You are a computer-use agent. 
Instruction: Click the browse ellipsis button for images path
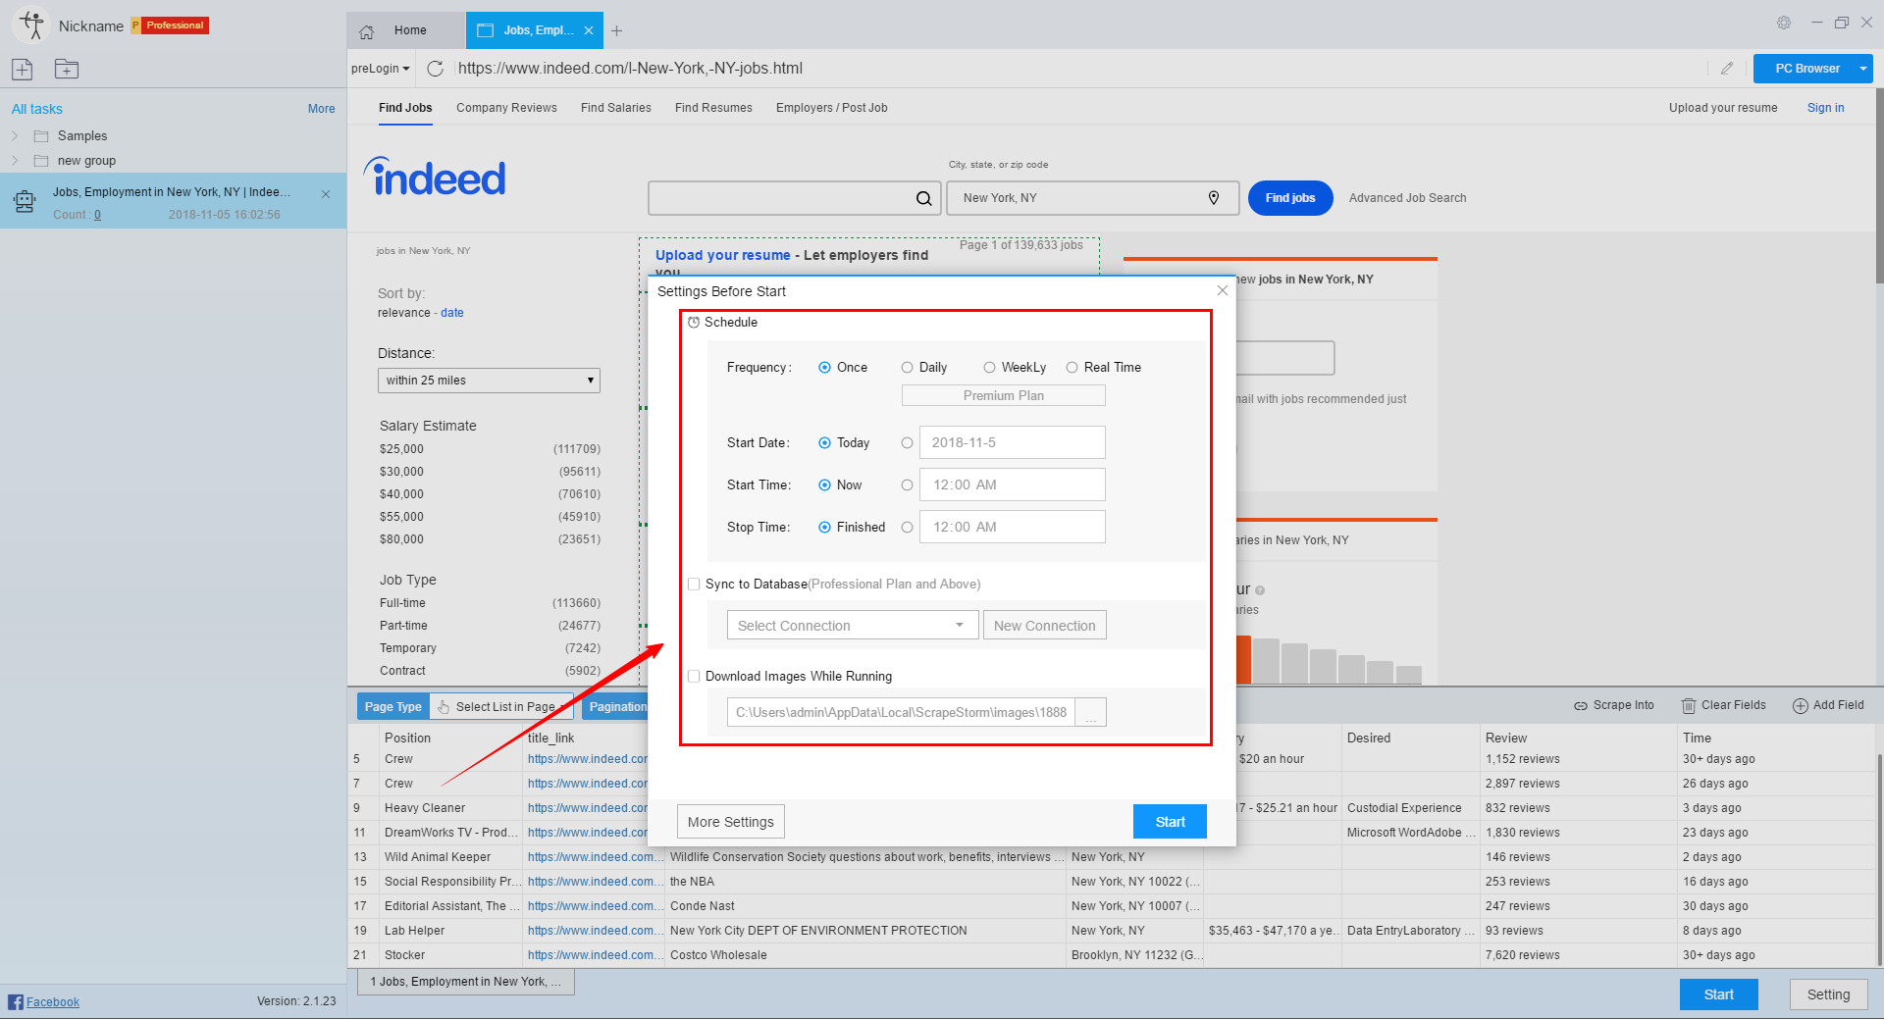1091,712
